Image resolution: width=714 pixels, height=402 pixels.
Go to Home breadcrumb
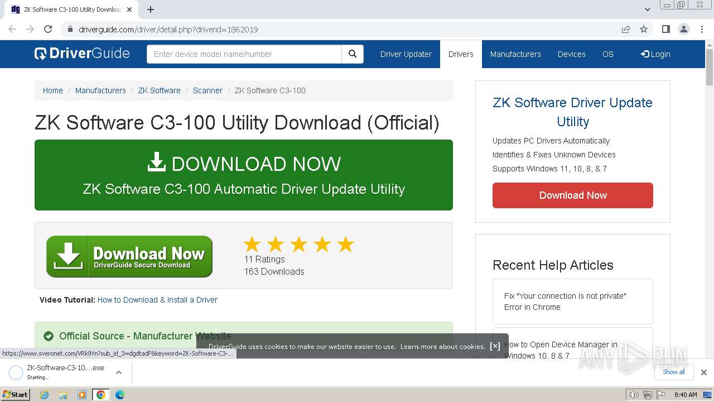[53, 90]
